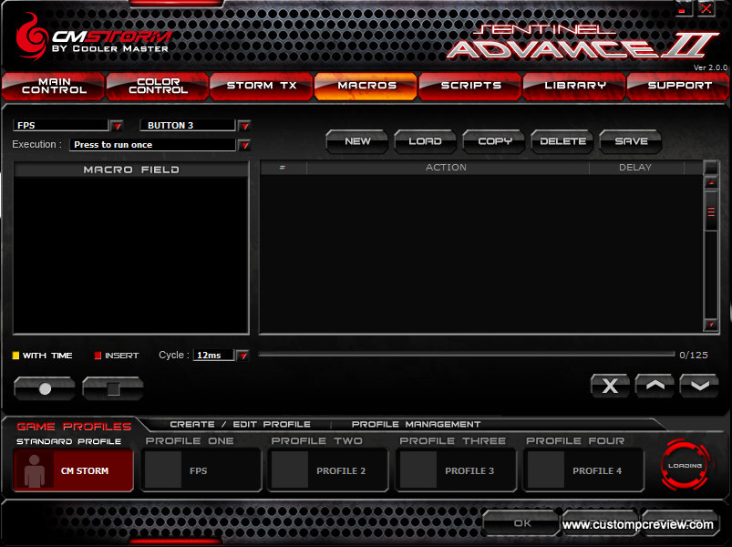Switch to the Color Control tab
The image size is (732, 547).
click(x=158, y=87)
